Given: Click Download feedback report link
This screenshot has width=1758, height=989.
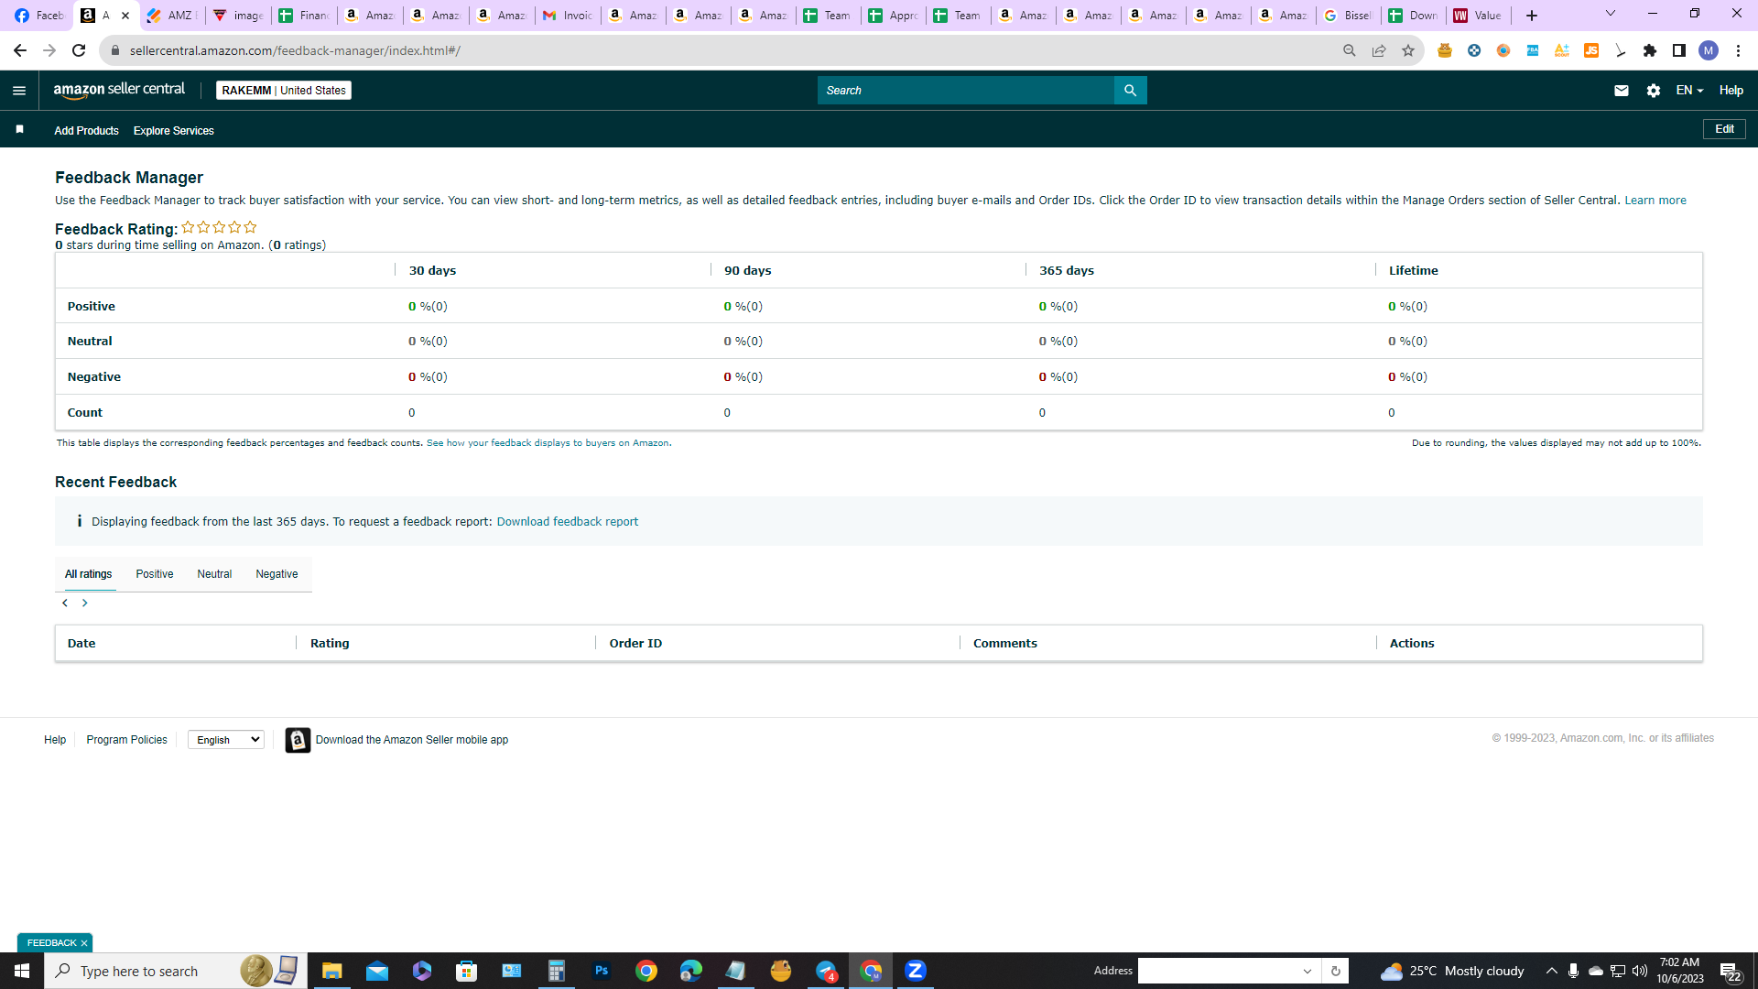Looking at the screenshot, I should tap(568, 522).
